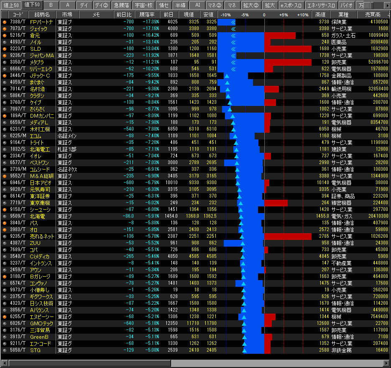Switch to the エネ・リサ・スロ tab

(x=321, y=5)
